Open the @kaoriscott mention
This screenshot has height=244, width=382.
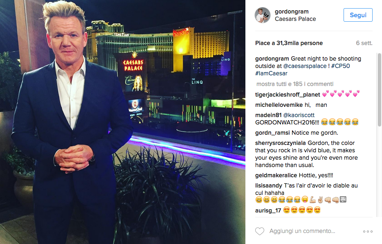coord(299,115)
